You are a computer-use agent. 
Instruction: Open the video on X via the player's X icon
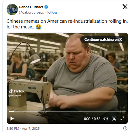pyautogui.click(x=114, y=119)
